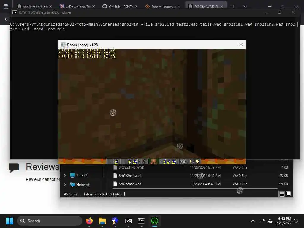Screen dimensions: 304x228
Task: Open the clock showing 6:42 PM
Action: (284, 221)
